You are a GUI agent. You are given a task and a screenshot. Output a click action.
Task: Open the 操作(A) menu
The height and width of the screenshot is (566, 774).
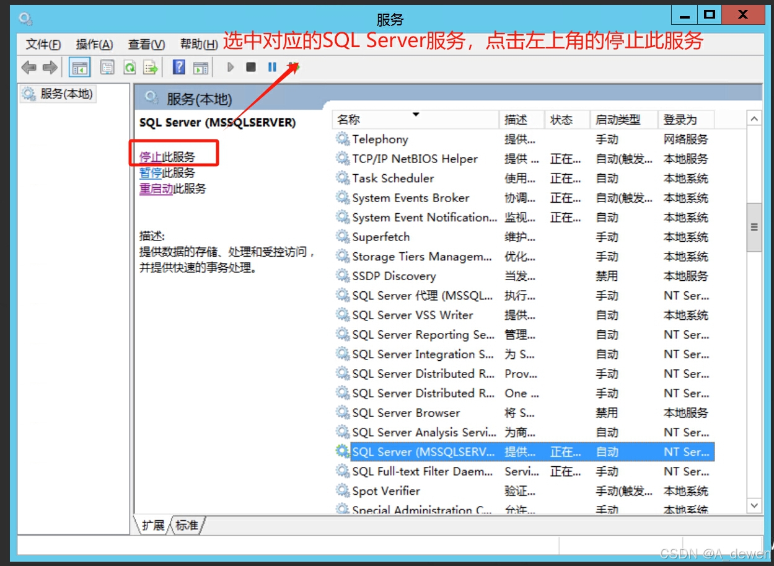pos(94,45)
